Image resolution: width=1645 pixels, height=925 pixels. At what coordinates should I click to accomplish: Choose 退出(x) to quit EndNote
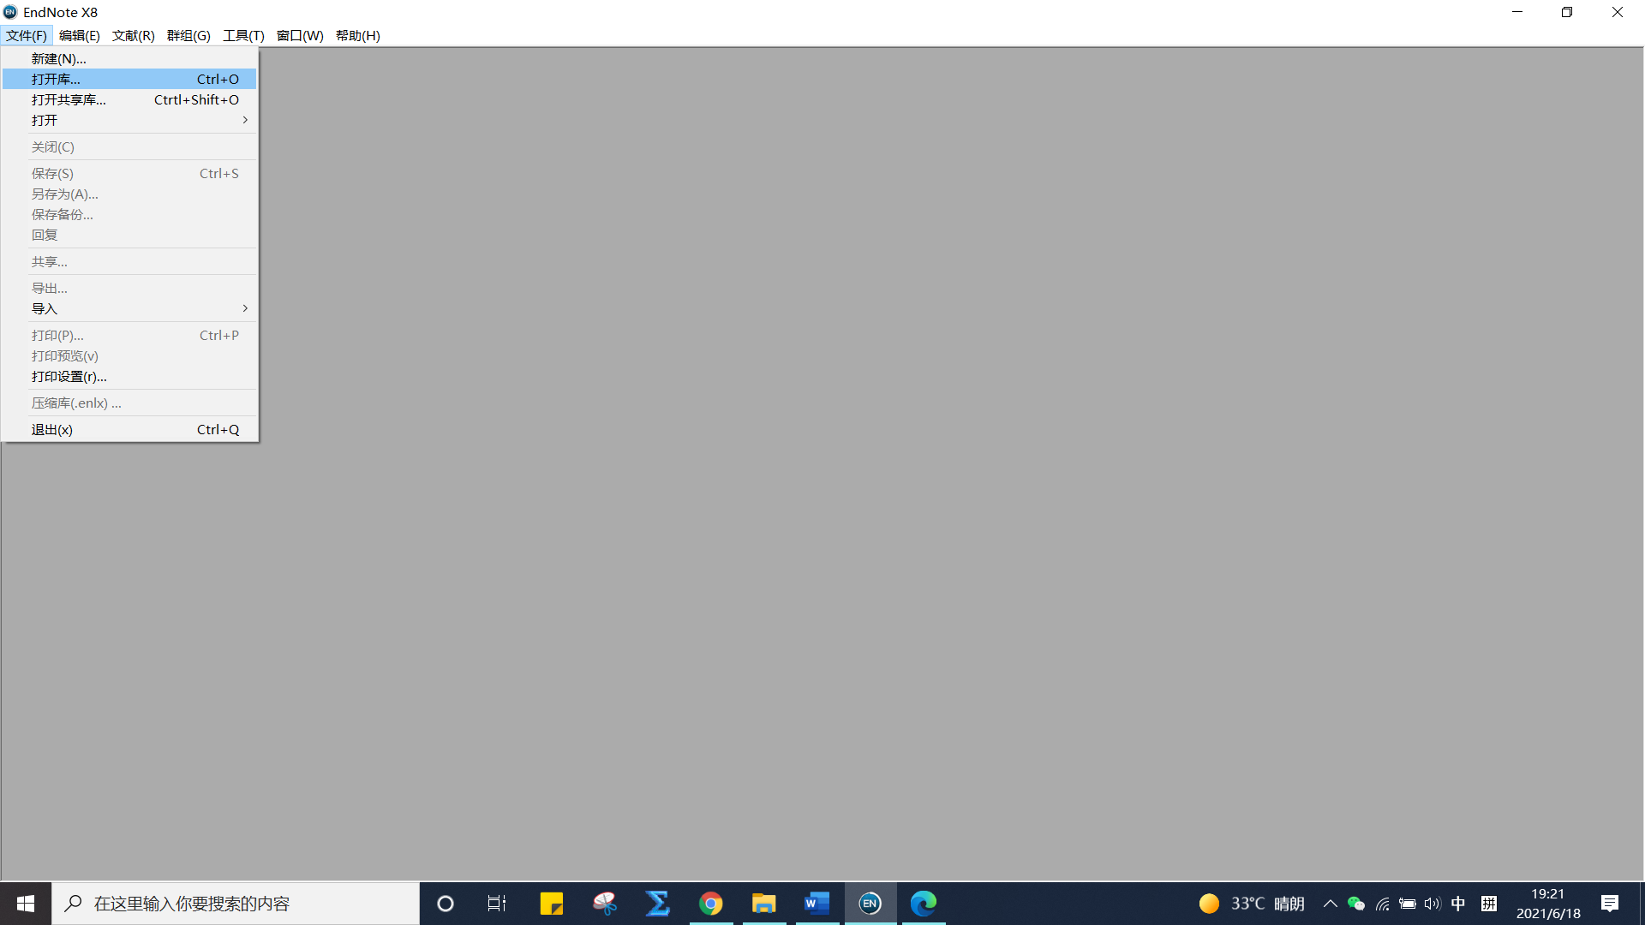pos(51,430)
